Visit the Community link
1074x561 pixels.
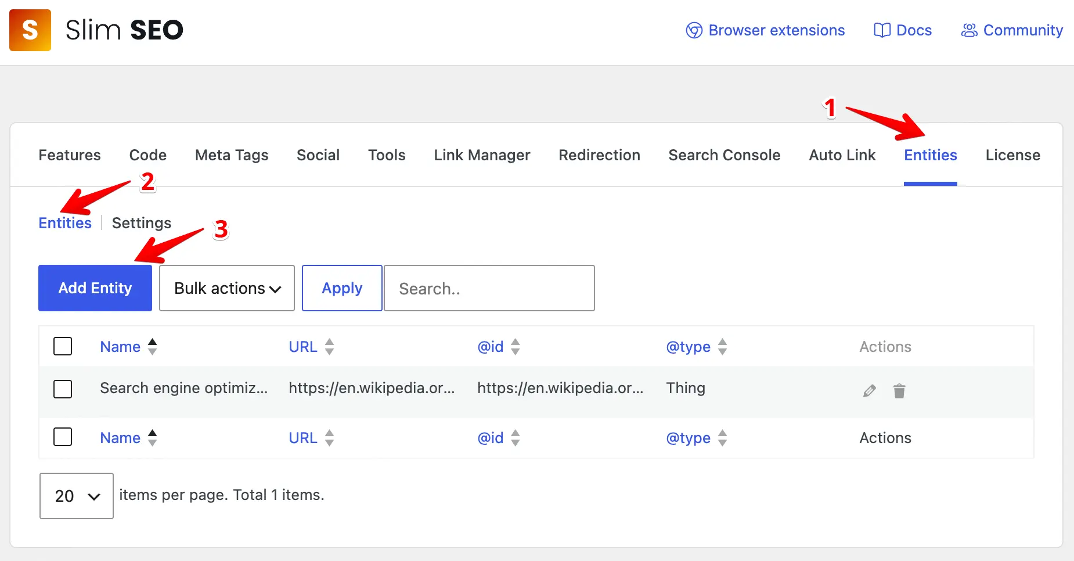1012,30
